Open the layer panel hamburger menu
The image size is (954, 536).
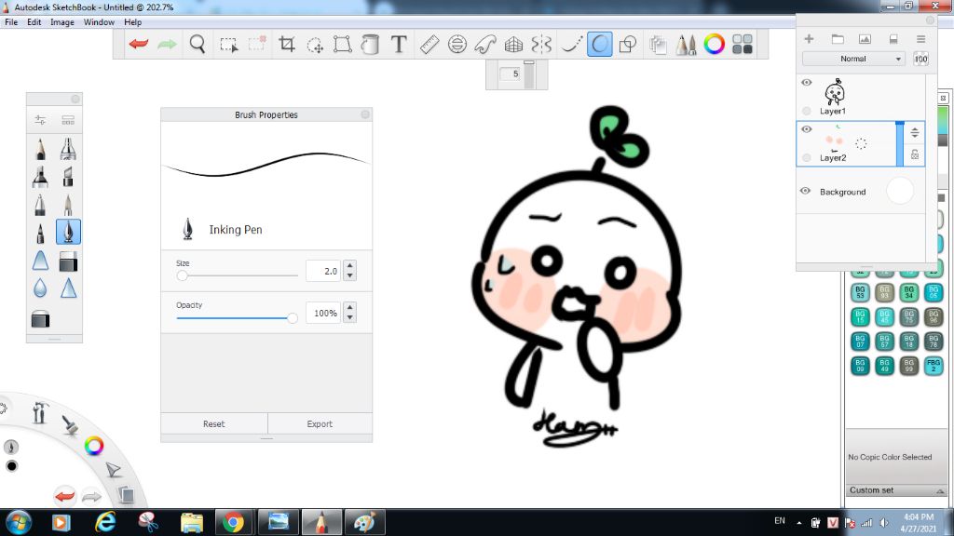point(921,39)
